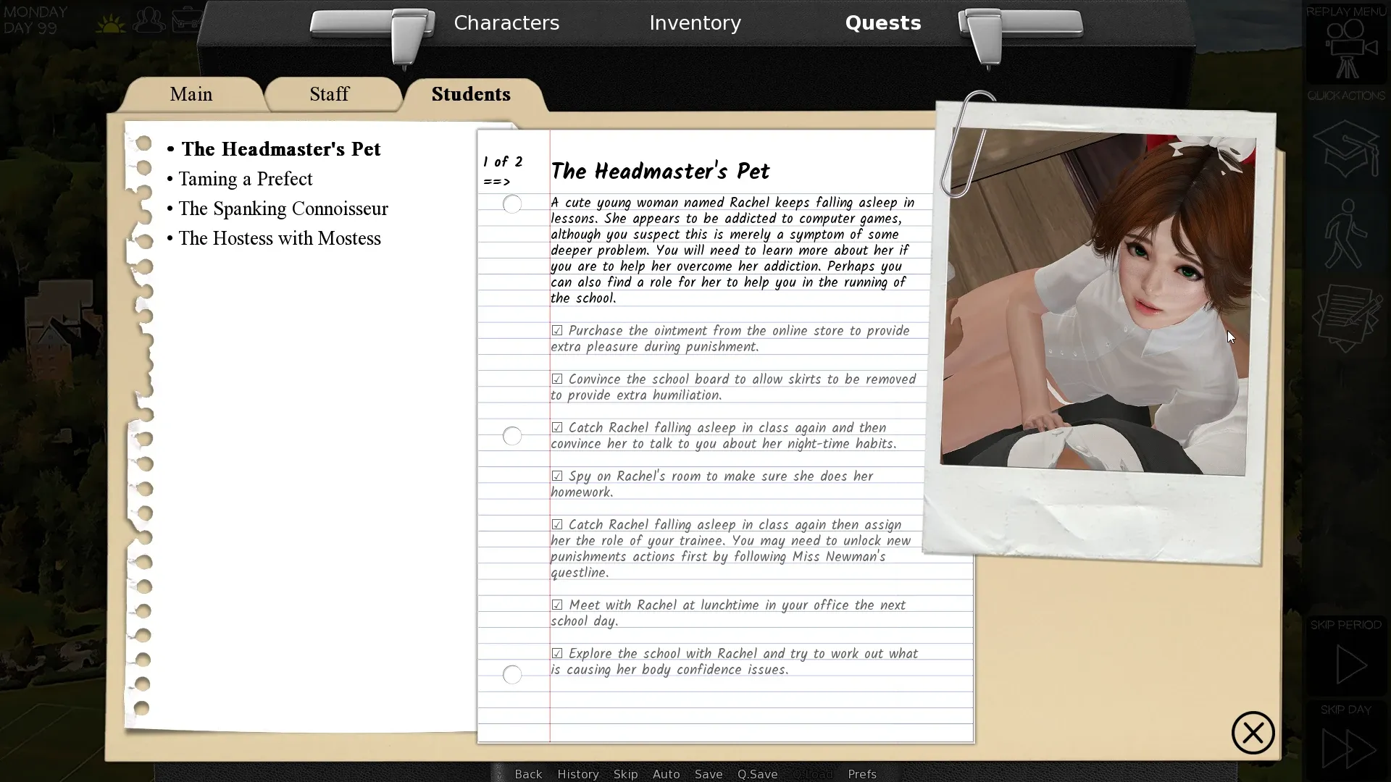The height and width of the screenshot is (782, 1391).
Task: Open the notepad and pen quick action
Action: tap(1347, 318)
